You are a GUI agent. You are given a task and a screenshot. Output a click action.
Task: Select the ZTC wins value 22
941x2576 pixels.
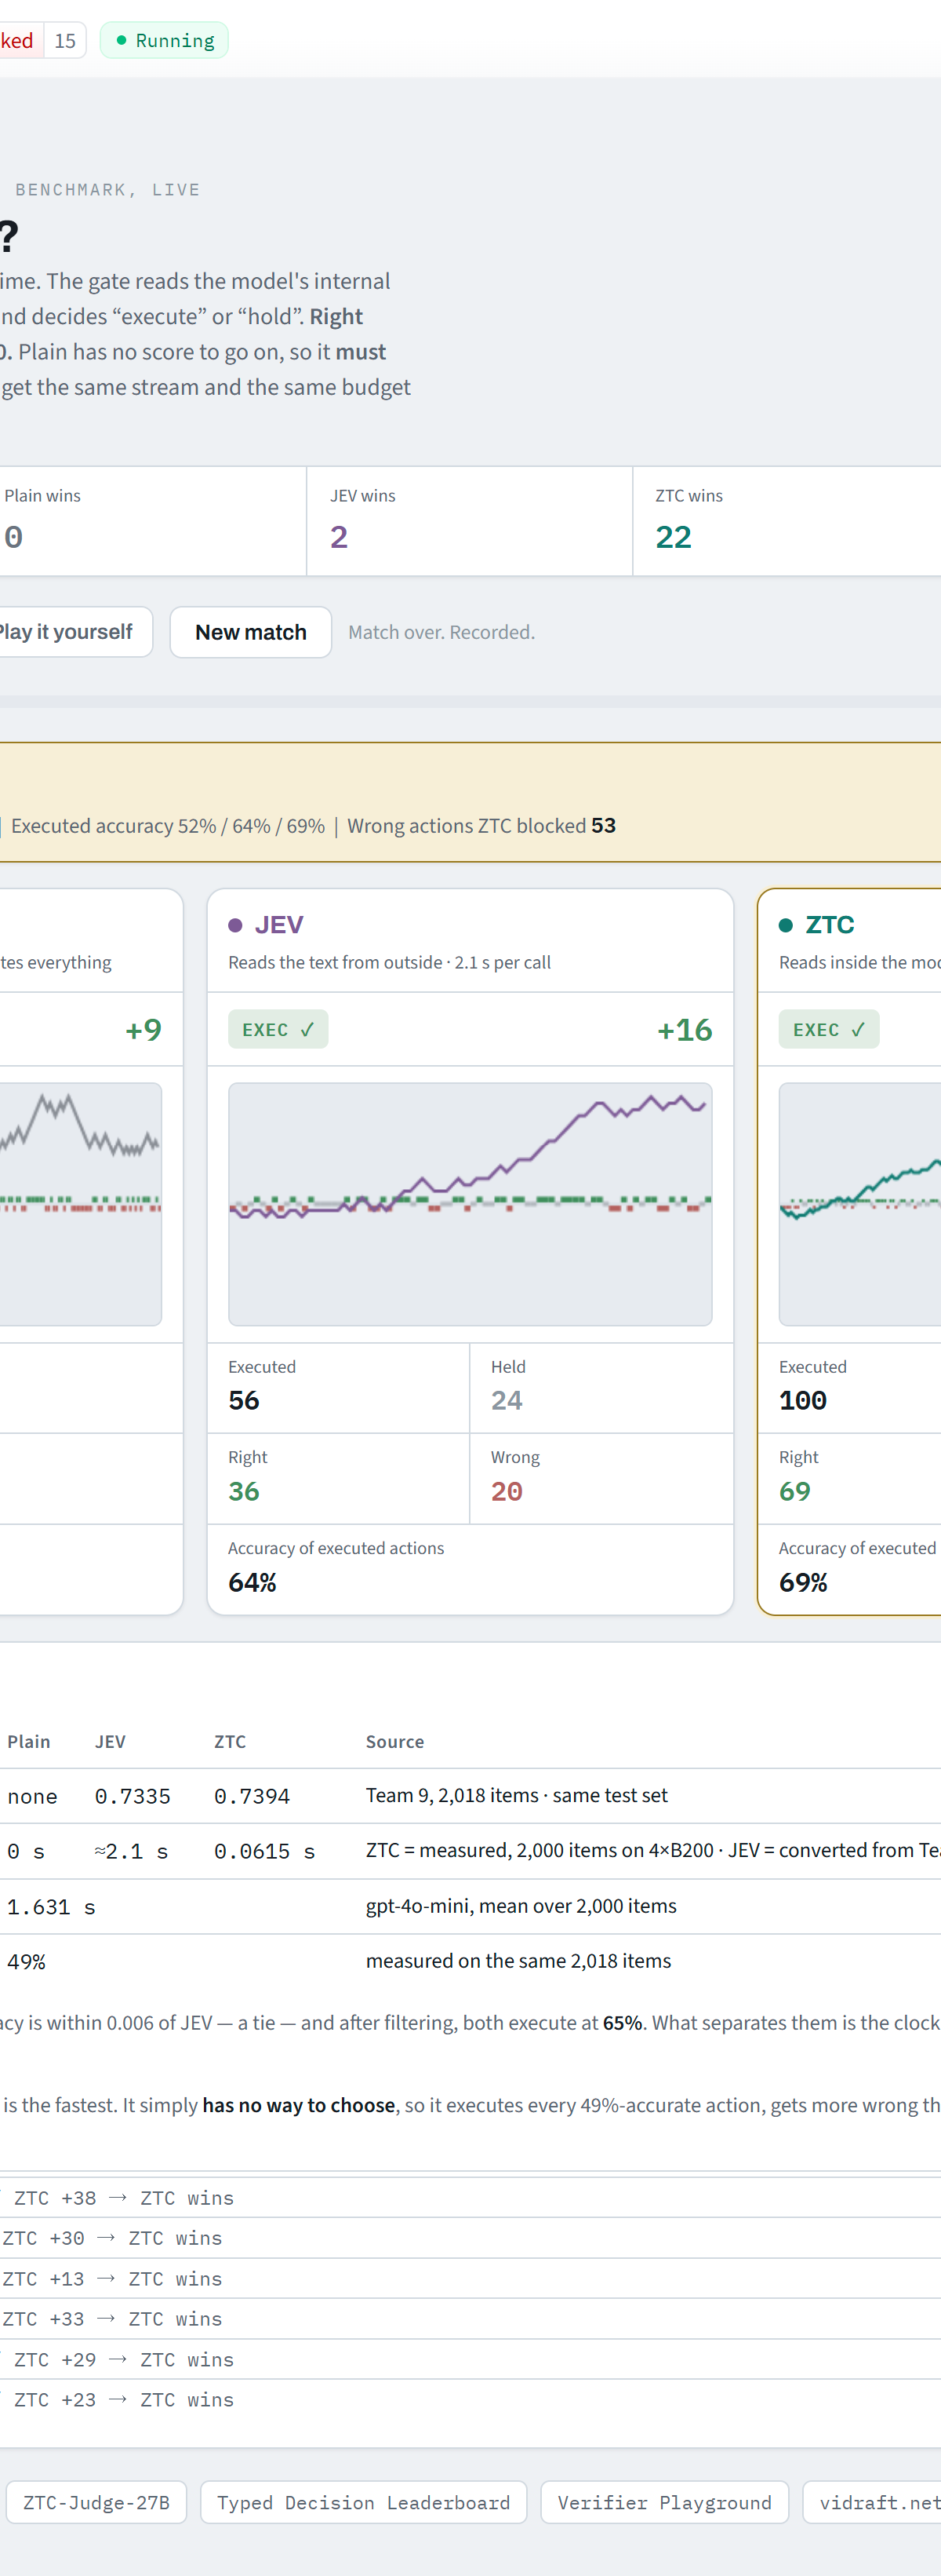tap(674, 537)
